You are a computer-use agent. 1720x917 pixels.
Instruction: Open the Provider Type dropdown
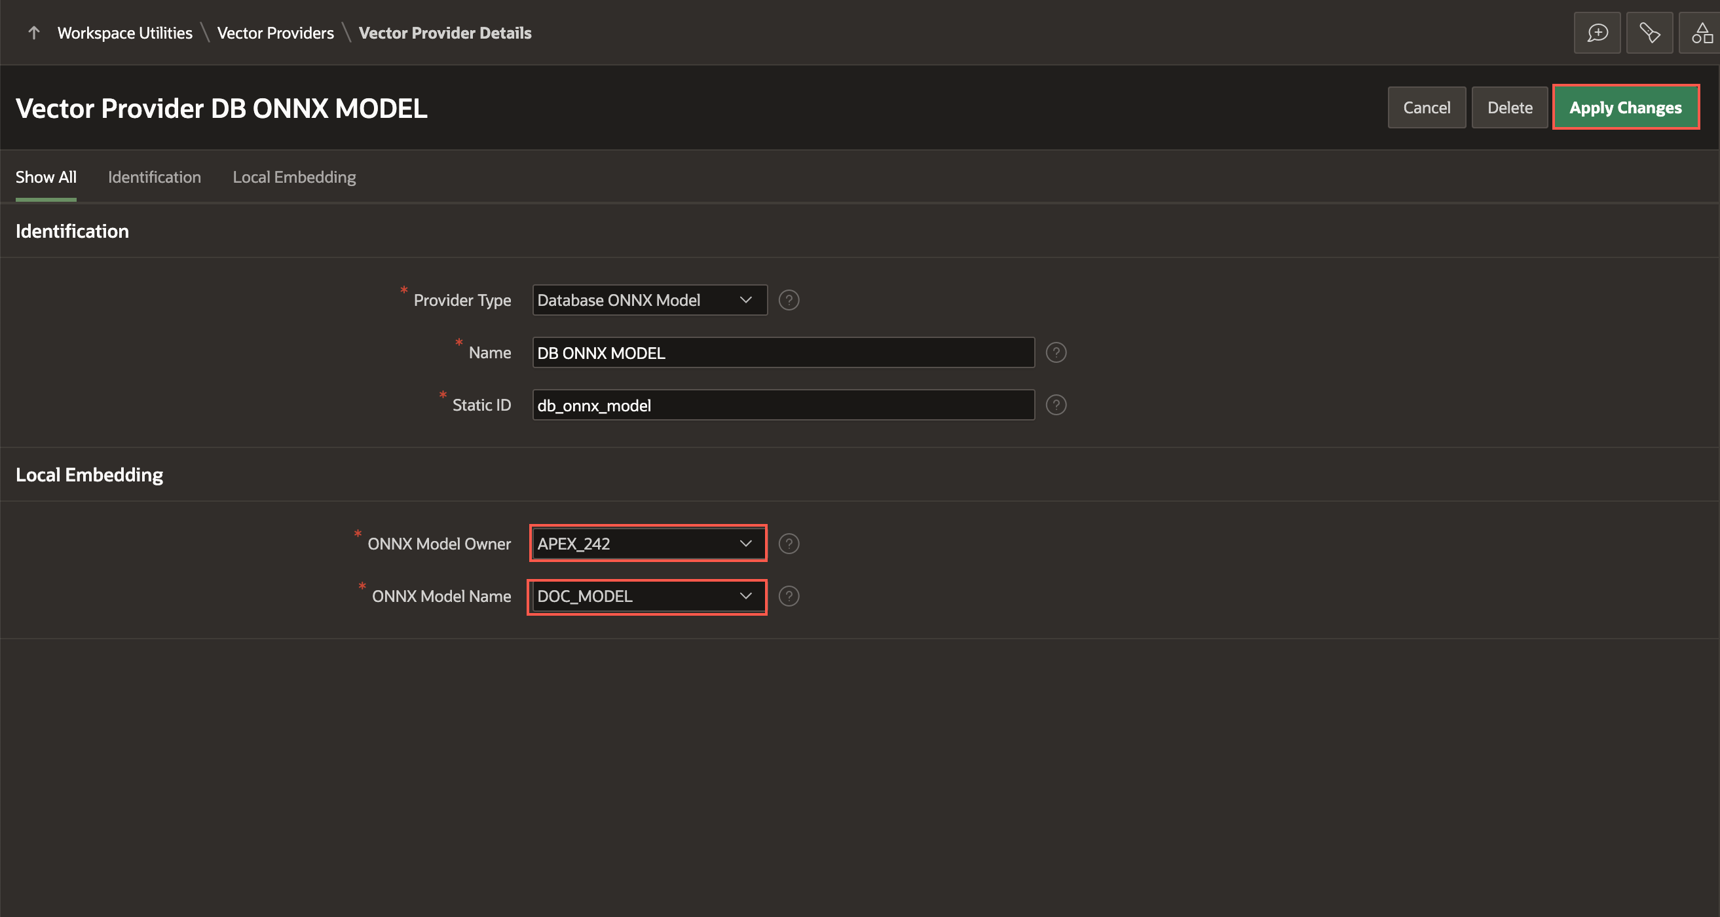click(x=650, y=300)
